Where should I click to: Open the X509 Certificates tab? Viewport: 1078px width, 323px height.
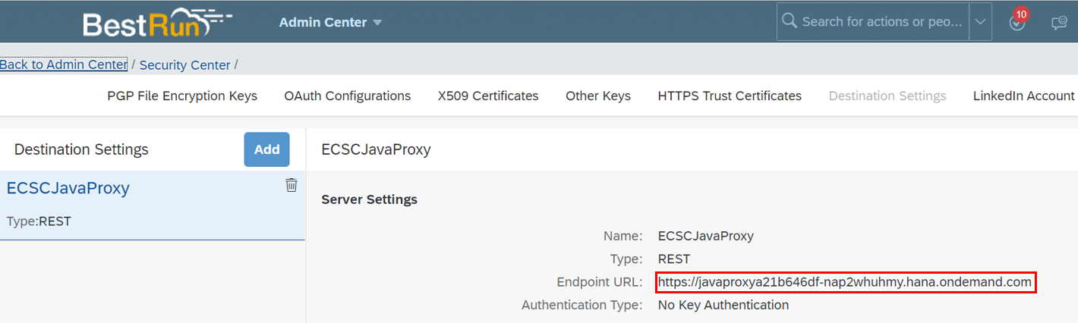click(488, 96)
